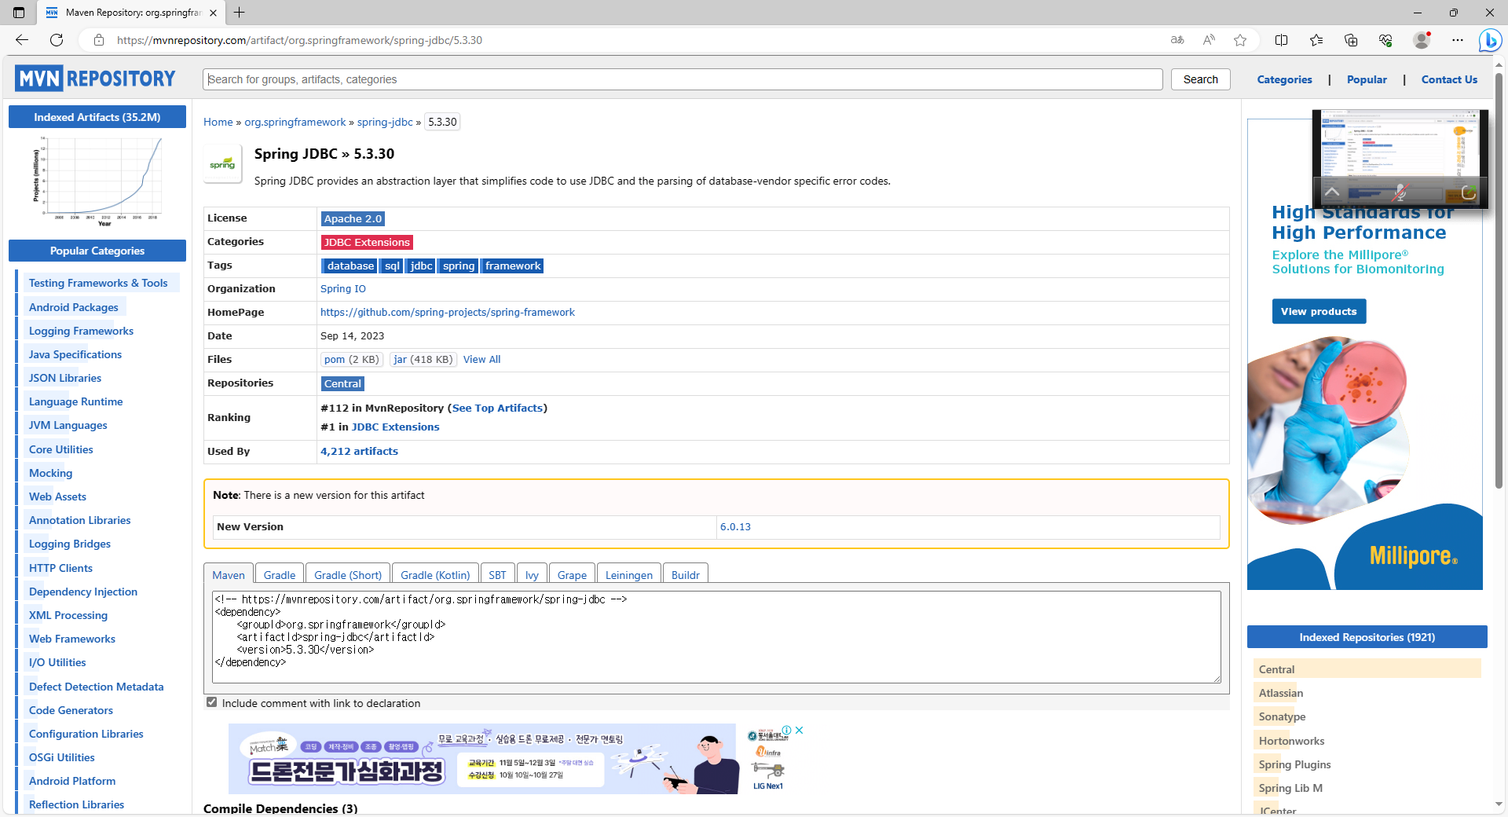Click the JDBC Extensions category badge
This screenshot has width=1508, height=817.
tap(367, 242)
